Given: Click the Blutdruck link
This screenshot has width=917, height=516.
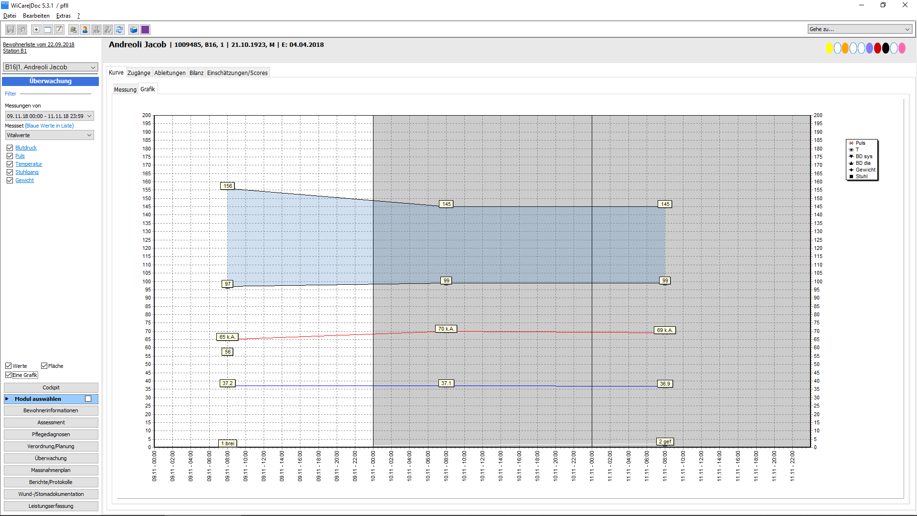Looking at the screenshot, I should pyautogui.click(x=26, y=148).
